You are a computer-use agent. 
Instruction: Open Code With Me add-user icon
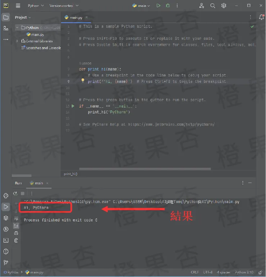point(202,6)
